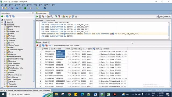Image resolution: width=172 pixels, height=97 pixels.
Task: Click the Undo toolbar icon
Action: pyautogui.click(x=17, y=8)
